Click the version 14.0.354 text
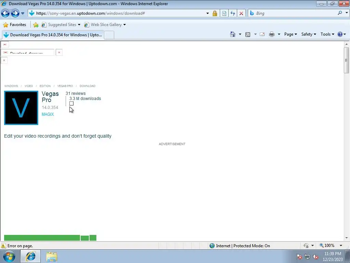 pos(50,108)
